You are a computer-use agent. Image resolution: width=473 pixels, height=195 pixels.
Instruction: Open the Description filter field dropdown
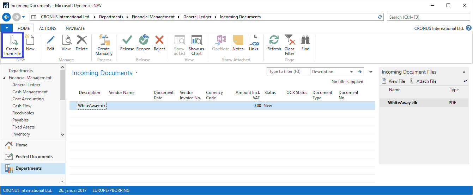351,72
